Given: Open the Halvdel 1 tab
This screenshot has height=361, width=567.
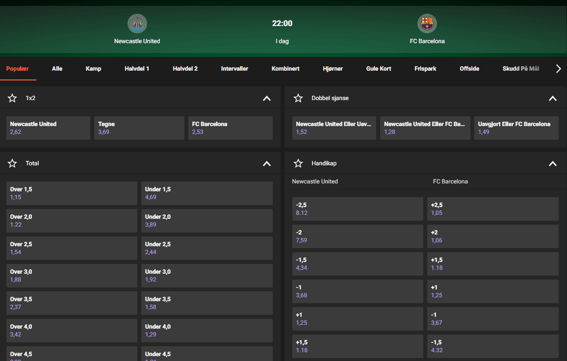Looking at the screenshot, I should [137, 68].
